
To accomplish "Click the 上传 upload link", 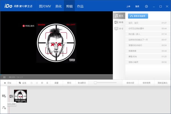I will click(129, 6).
